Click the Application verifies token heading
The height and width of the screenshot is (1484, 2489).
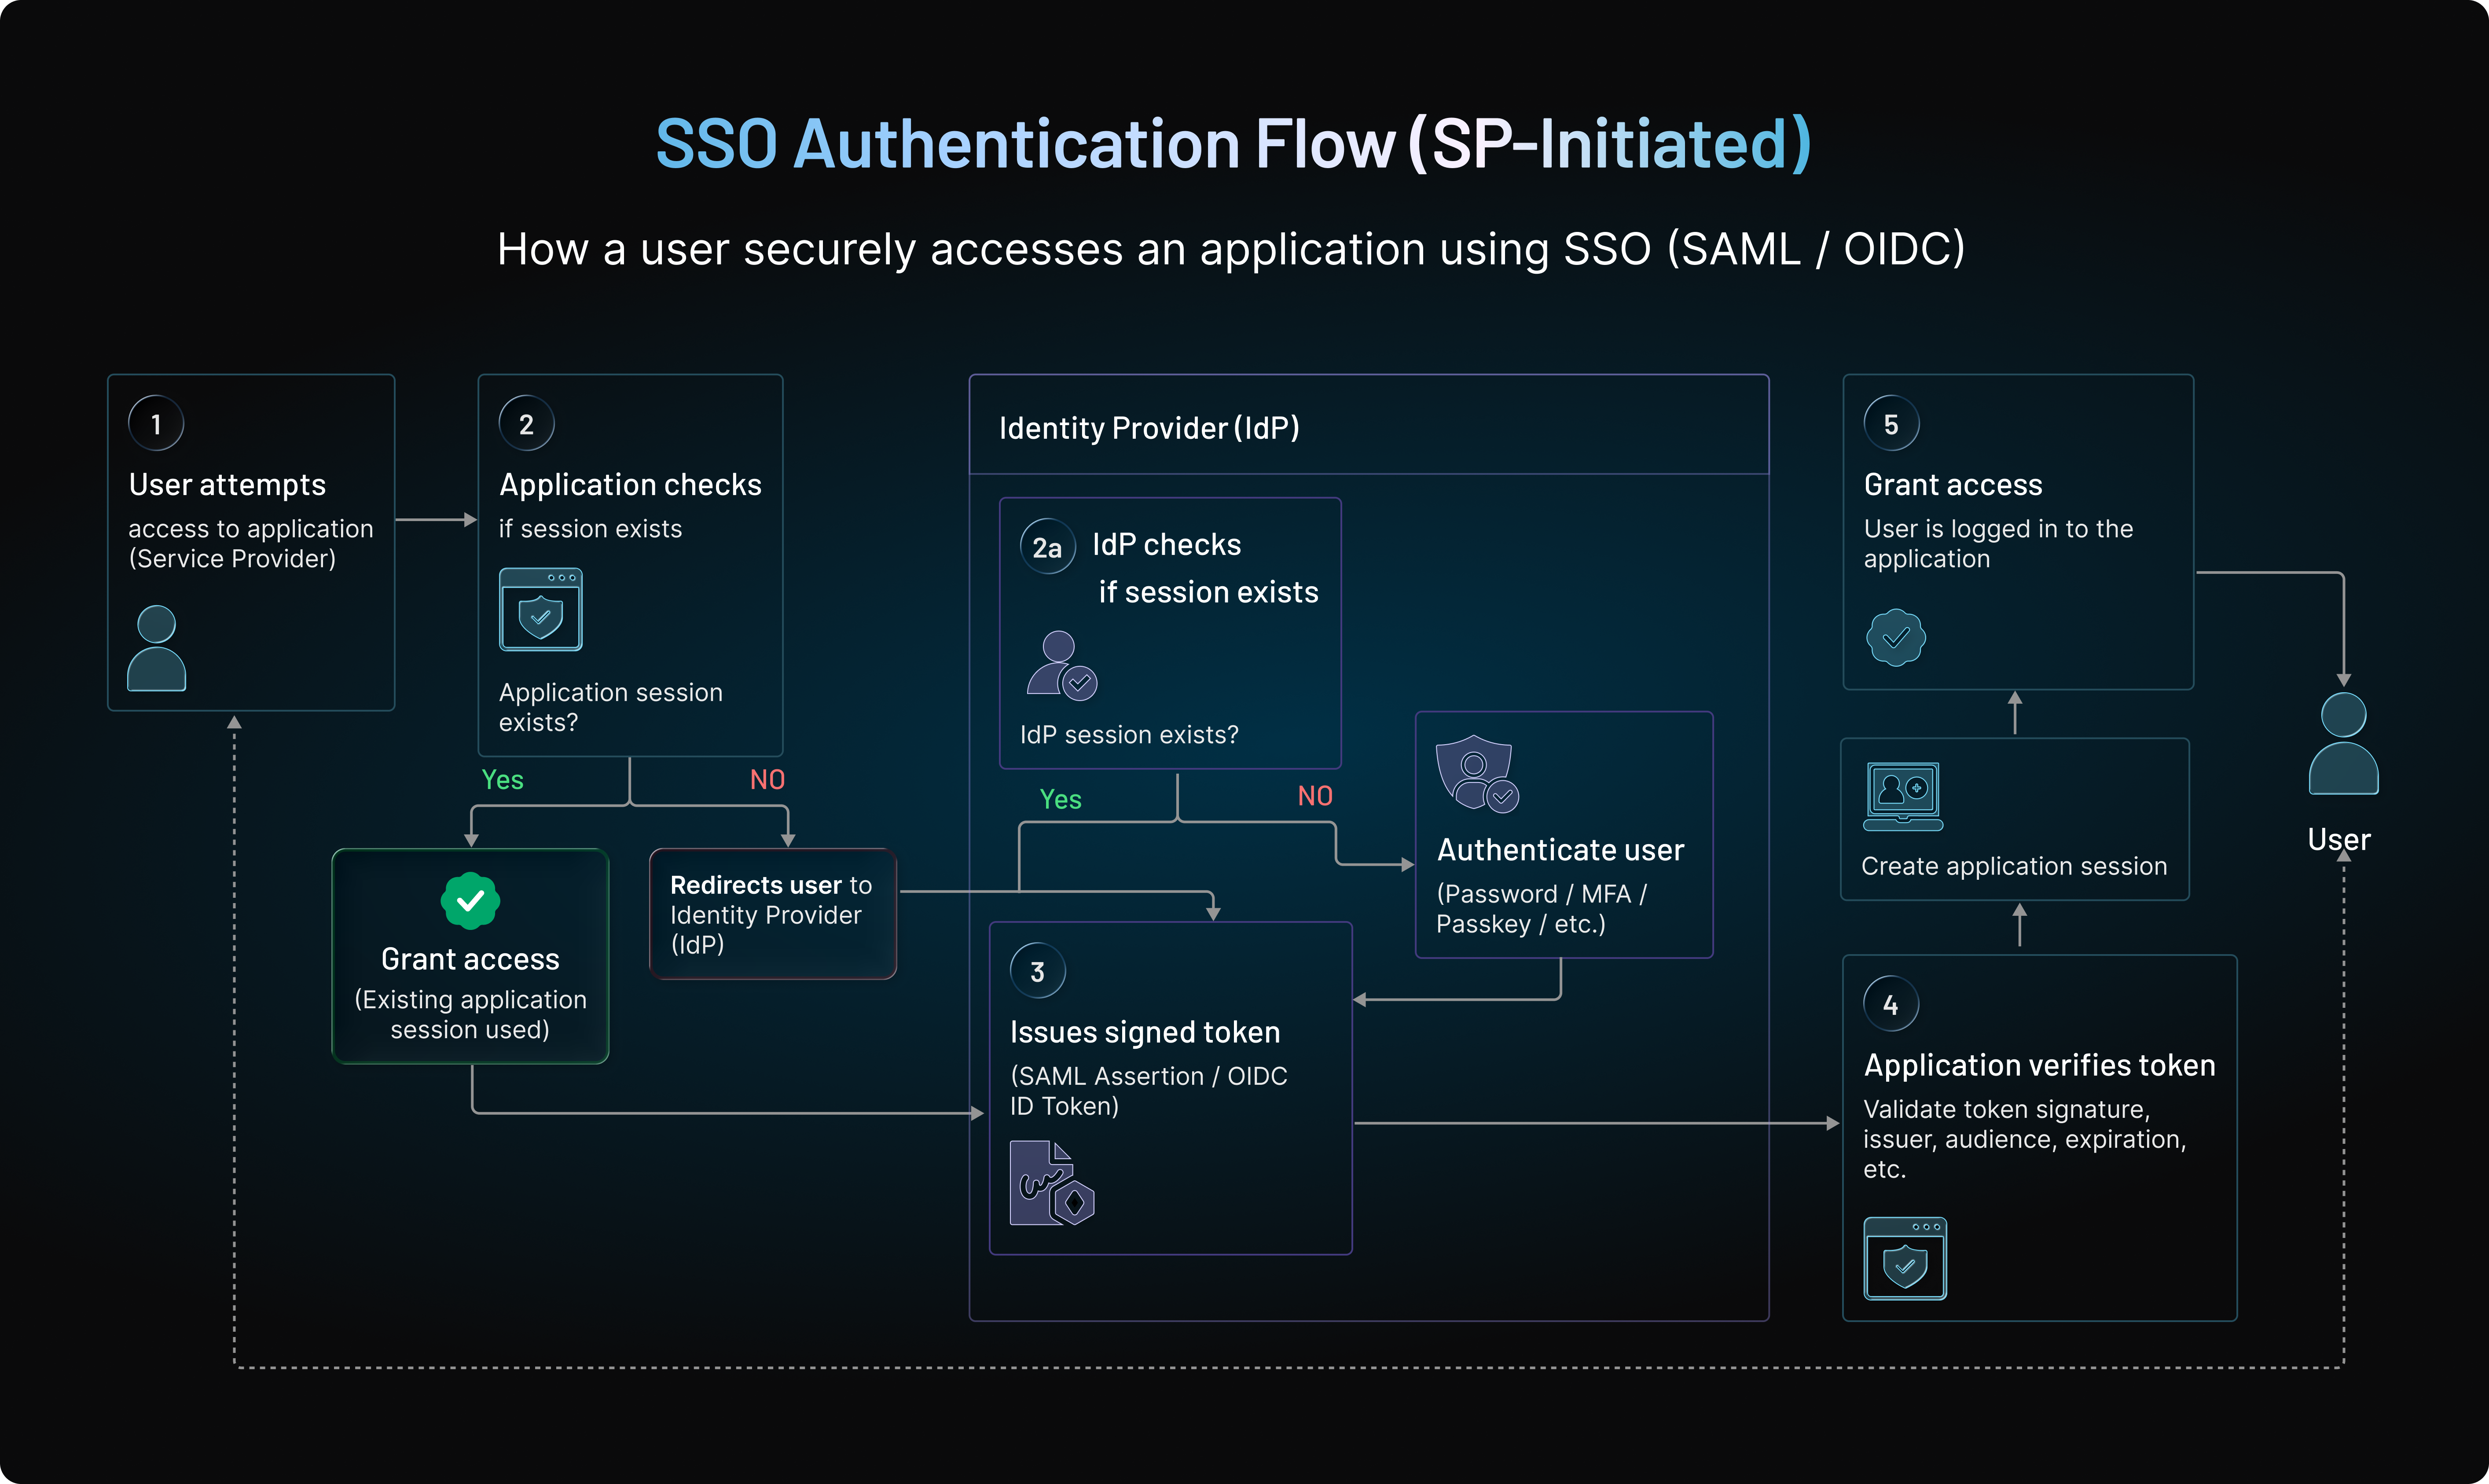[x=2040, y=1065]
